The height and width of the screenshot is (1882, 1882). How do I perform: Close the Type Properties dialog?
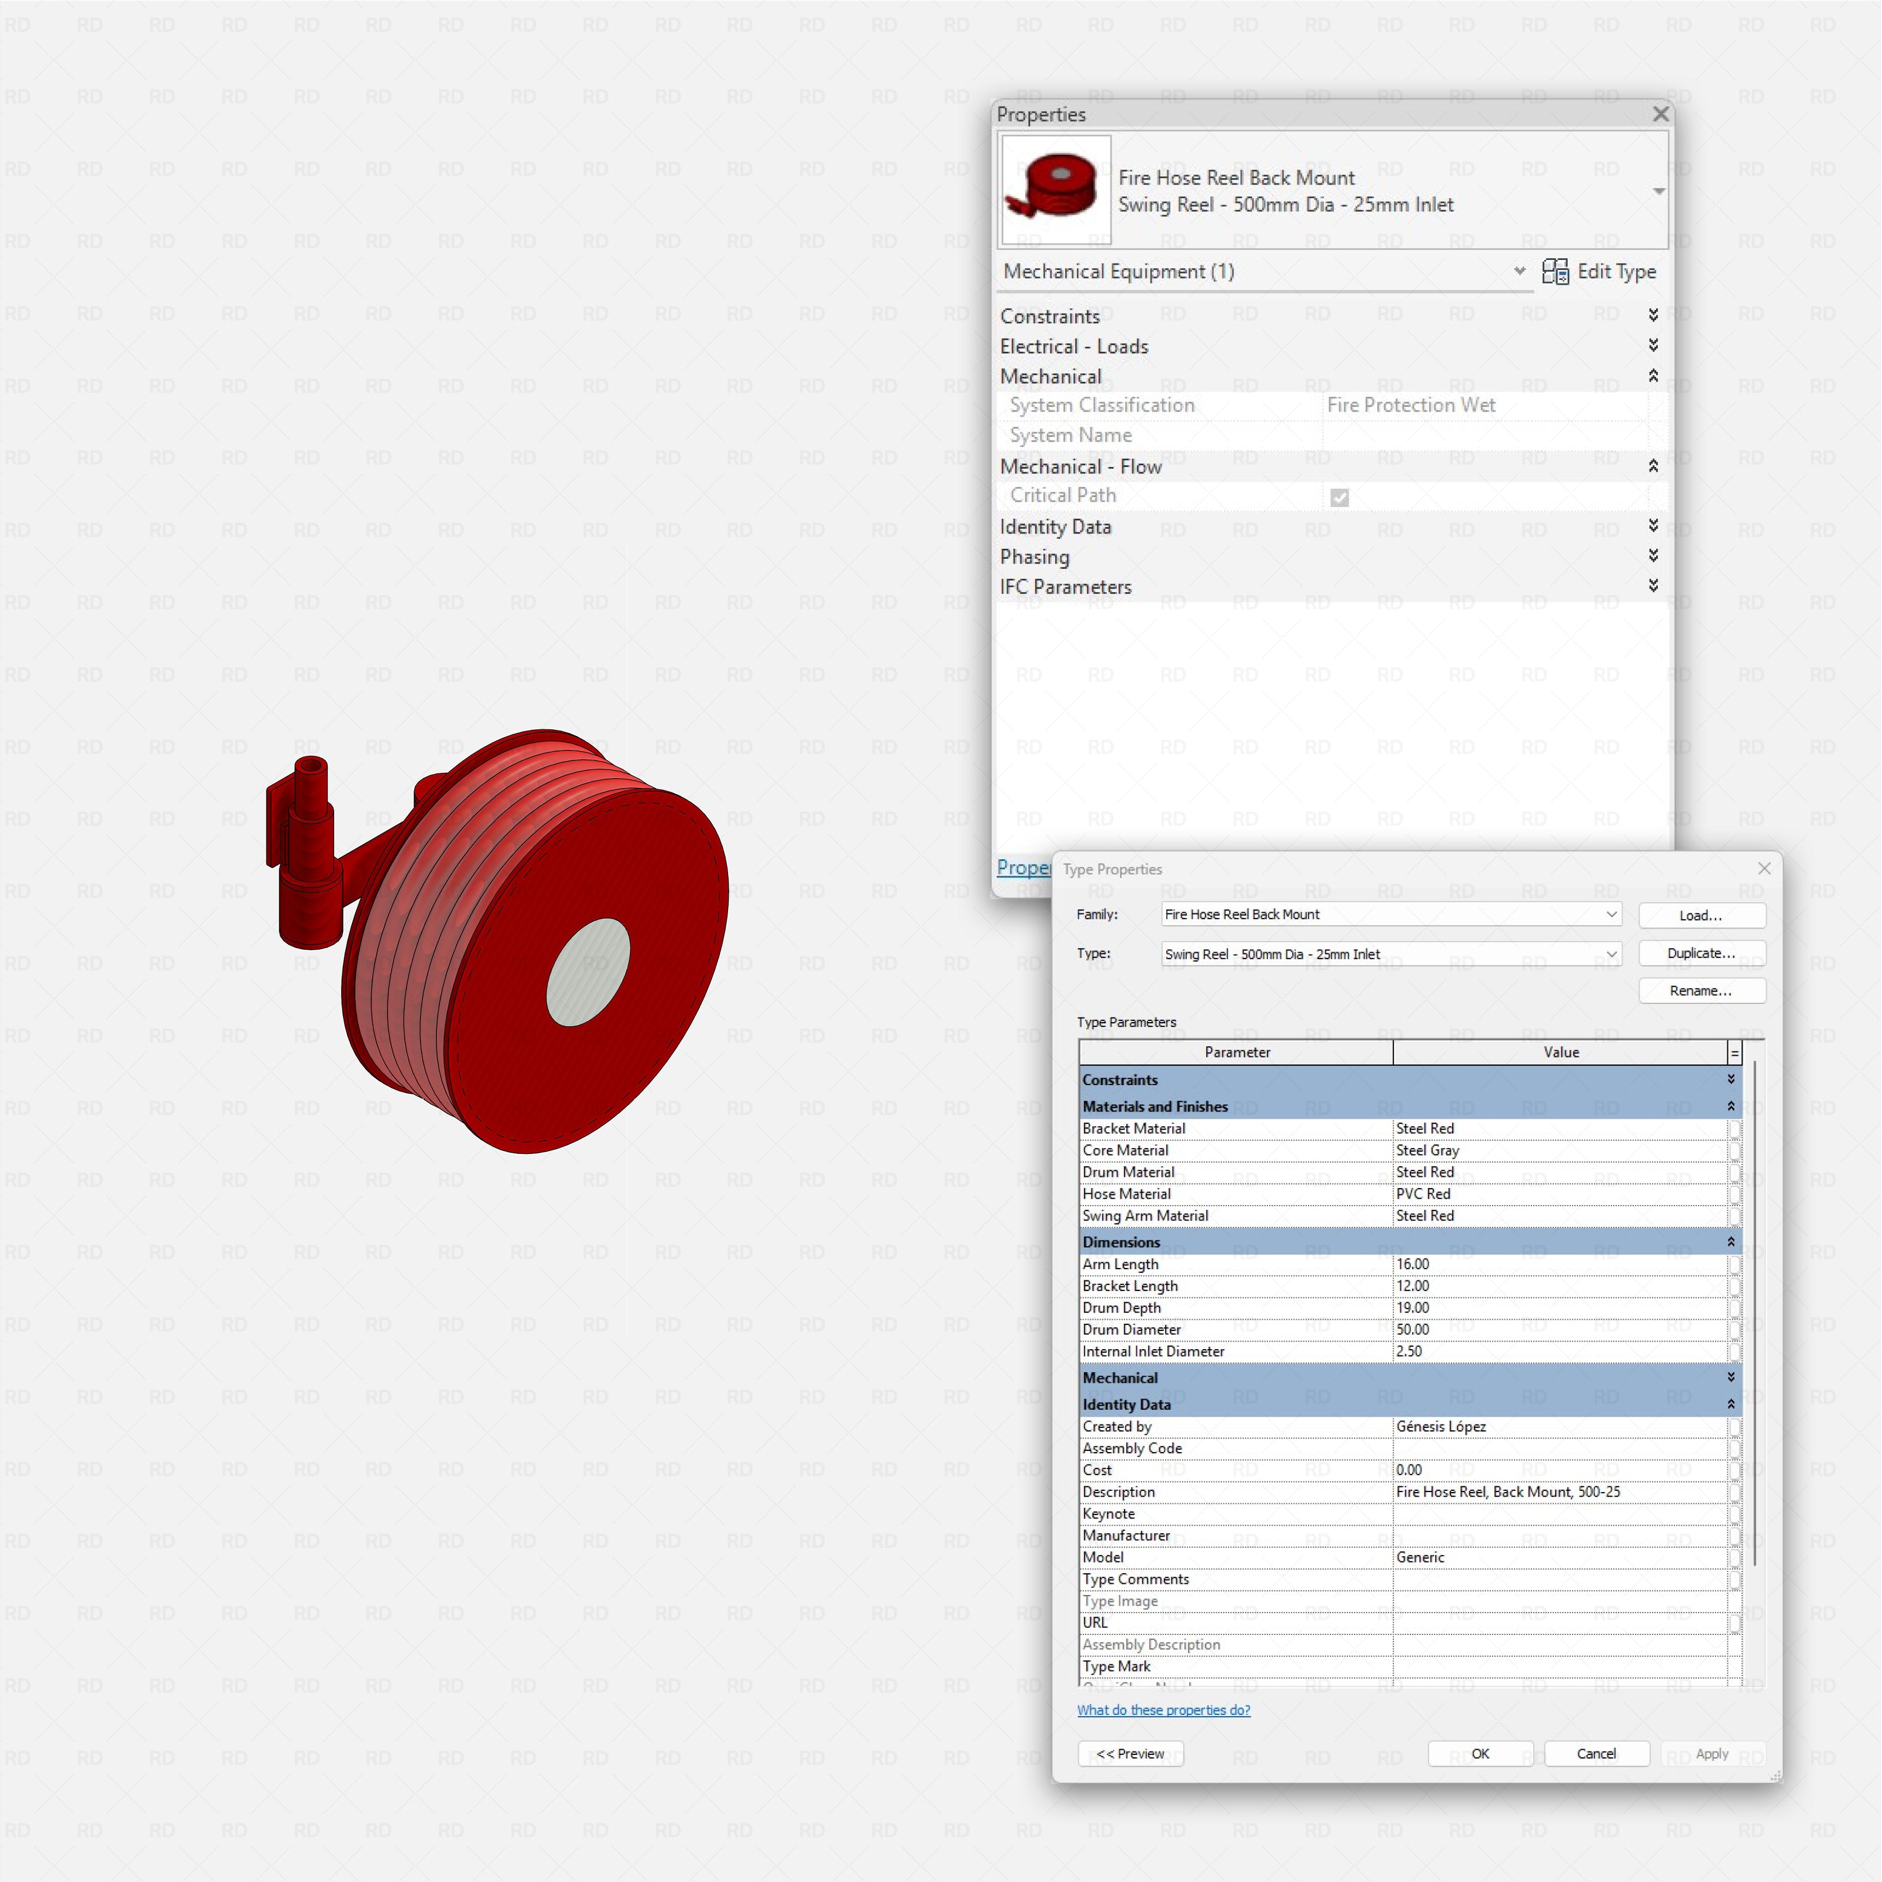[x=1764, y=868]
